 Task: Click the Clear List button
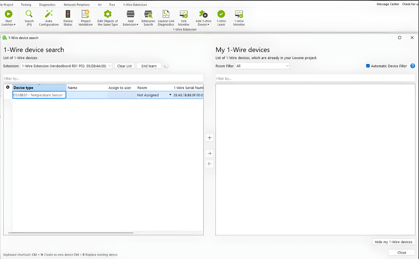124,66
